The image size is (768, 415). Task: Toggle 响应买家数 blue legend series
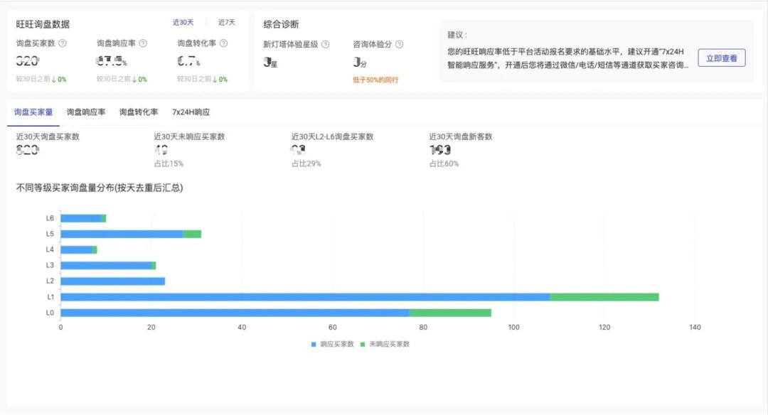(x=332, y=344)
